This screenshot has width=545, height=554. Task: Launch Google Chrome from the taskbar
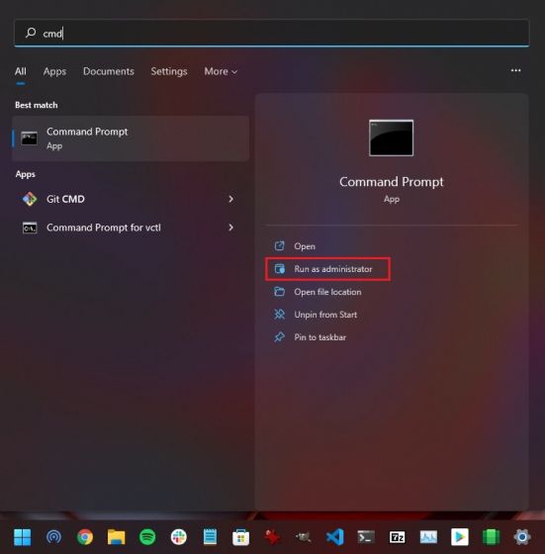85,537
